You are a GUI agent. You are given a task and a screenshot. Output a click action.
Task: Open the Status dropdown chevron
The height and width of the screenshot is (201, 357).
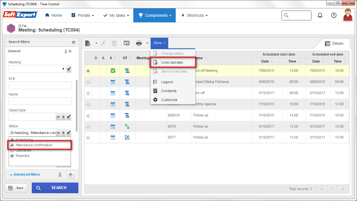pos(58,133)
